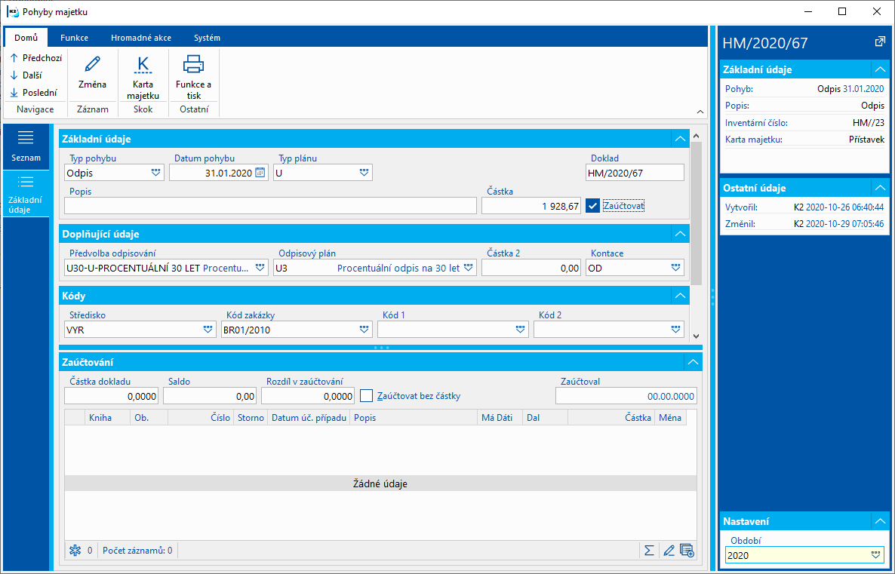The height and width of the screenshot is (574, 895).
Task: Click the asterisk icon in table footer
Action: (75, 551)
